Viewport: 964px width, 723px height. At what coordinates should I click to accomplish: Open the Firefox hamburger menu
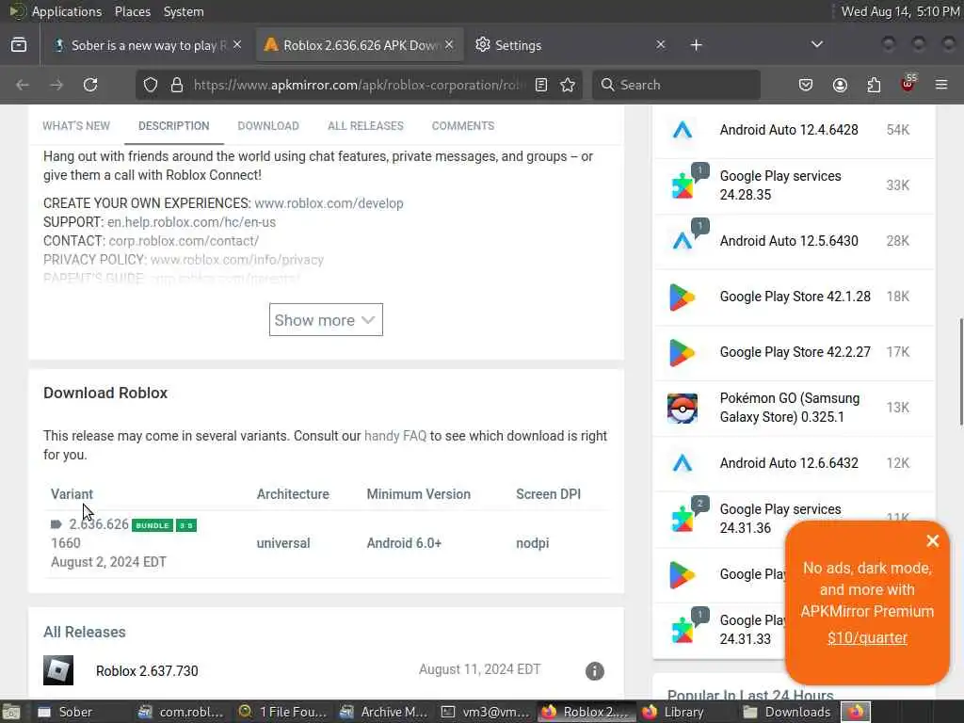click(941, 85)
